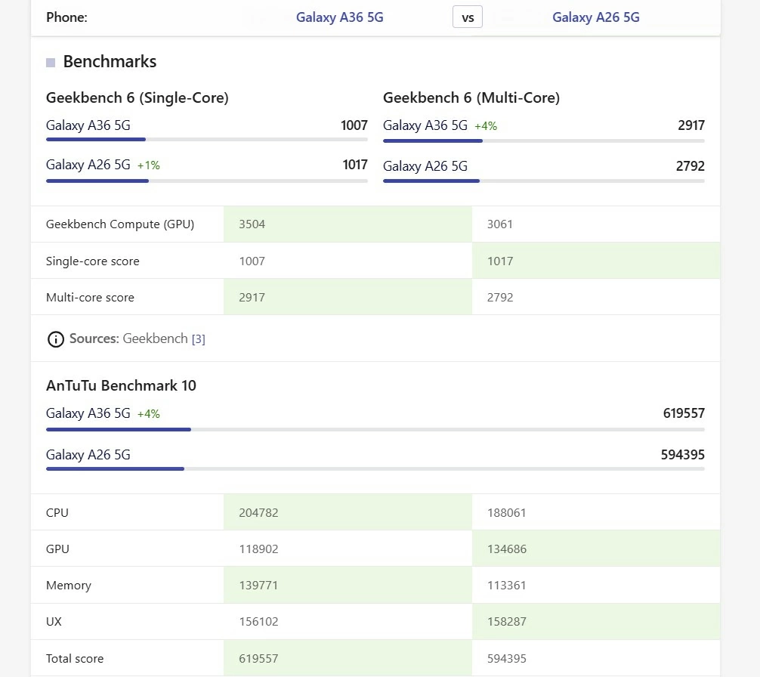Click the Galaxy A36 5G single-core progress bar
760x677 pixels.
[x=206, y=140]
